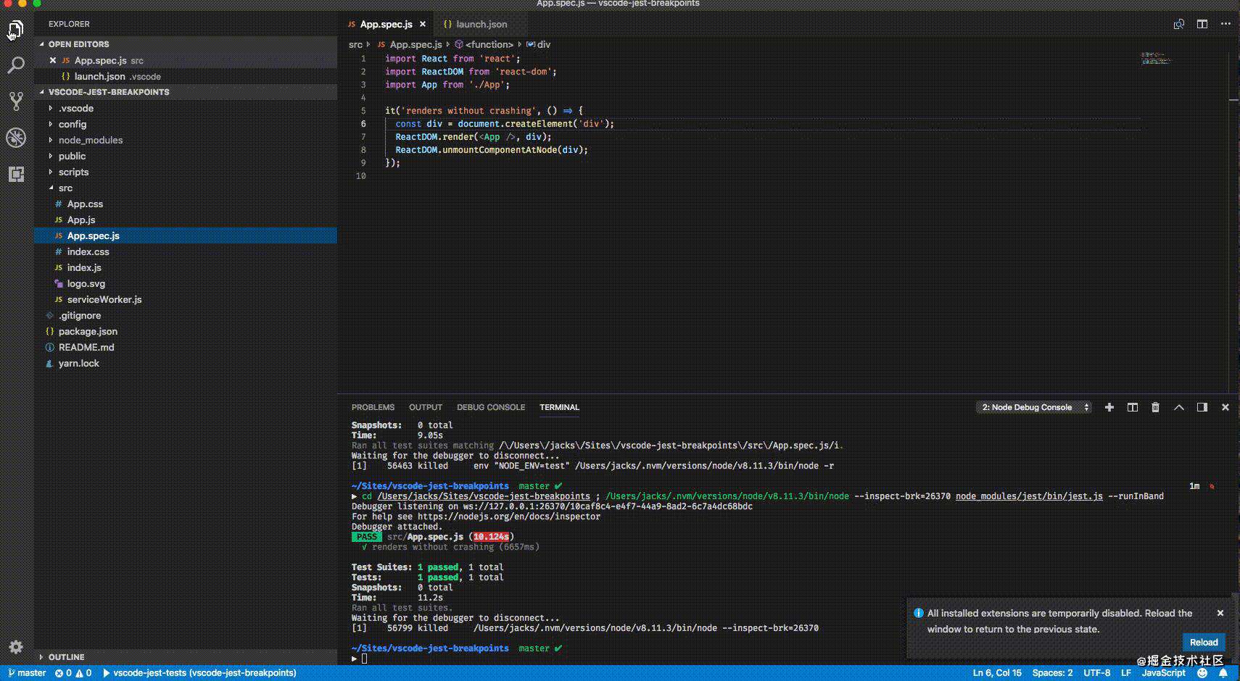Open index.js in the file tree
The image size is (1240, 681).
(186, 267)
